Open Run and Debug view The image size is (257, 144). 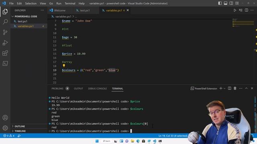click(x=5, y=43)
